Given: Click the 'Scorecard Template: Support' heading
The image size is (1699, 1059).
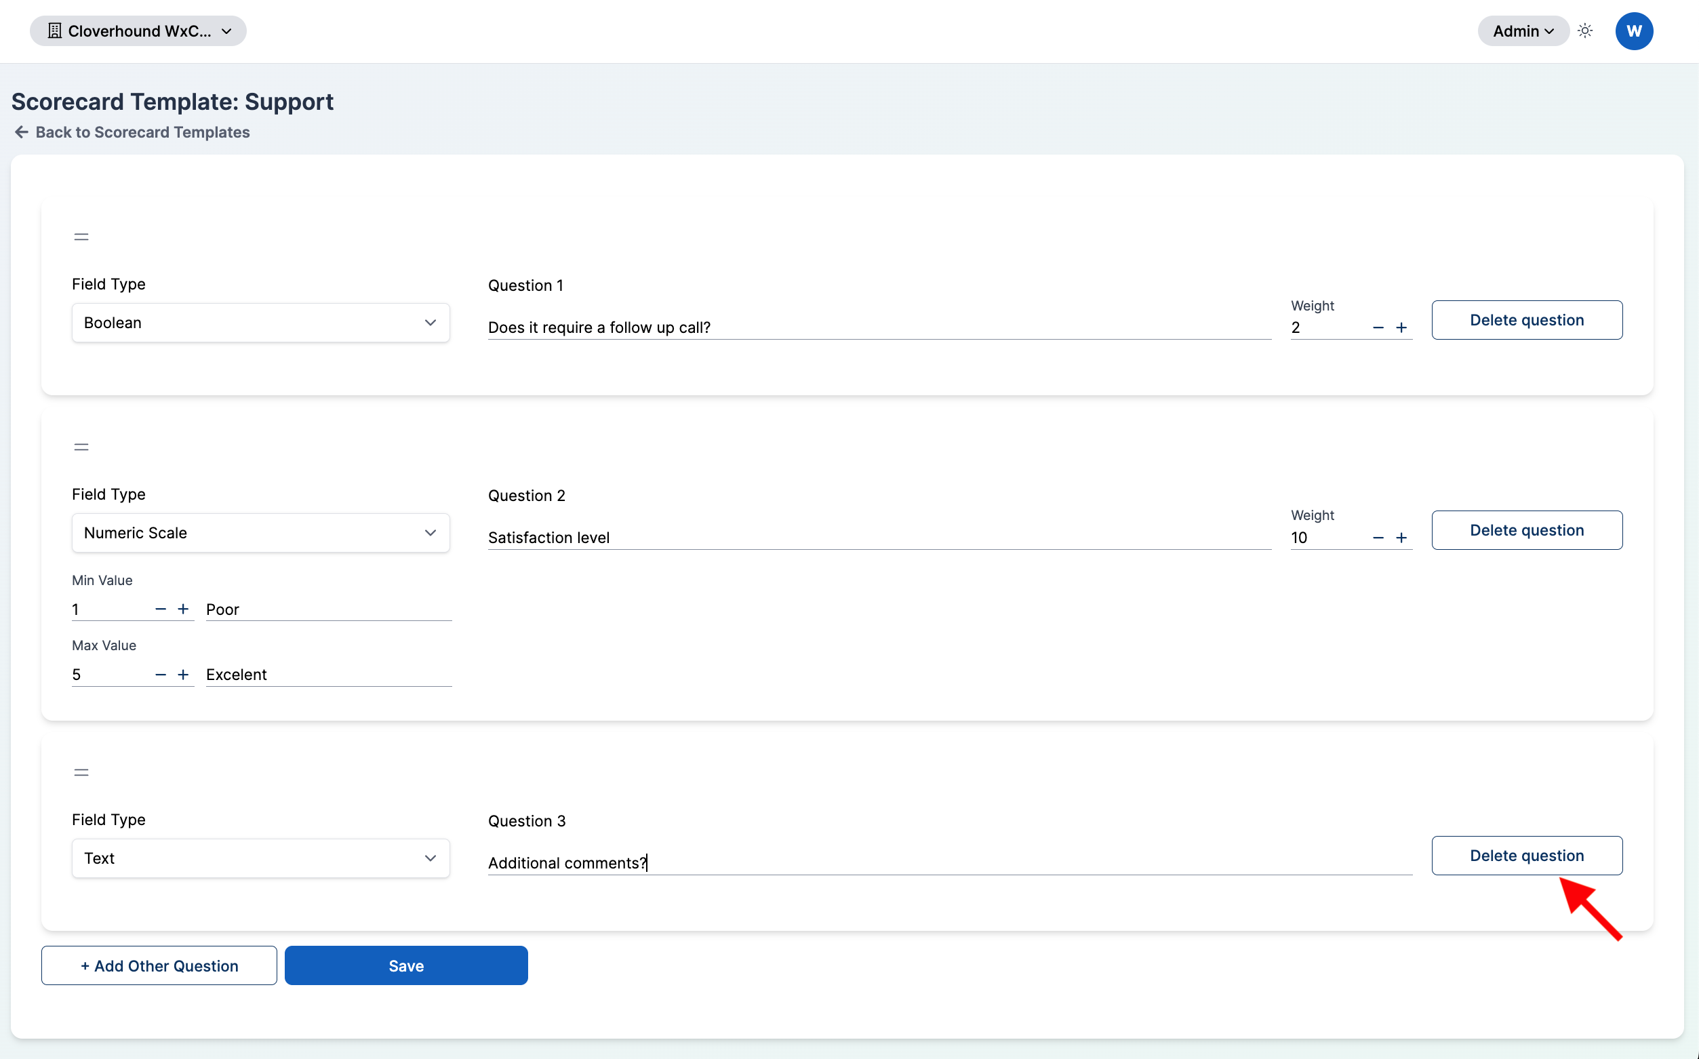Looking at the screenshot, I should pos(172,102).
